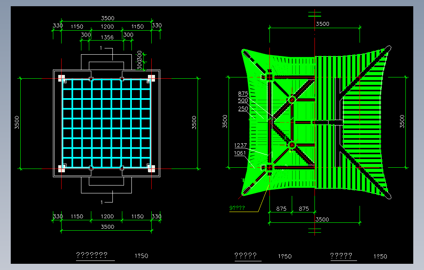Viewport: 424px width, 270px height.
Task: Select the 3500 dimension below the roof plan
Action: point(322,219)
